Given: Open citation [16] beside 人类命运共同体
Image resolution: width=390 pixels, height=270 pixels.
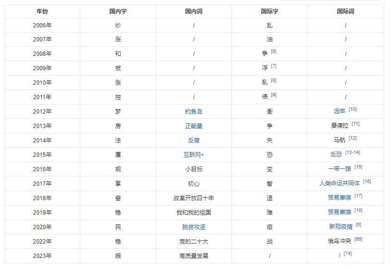Looking at the screenshot, I should click(367, 181).
